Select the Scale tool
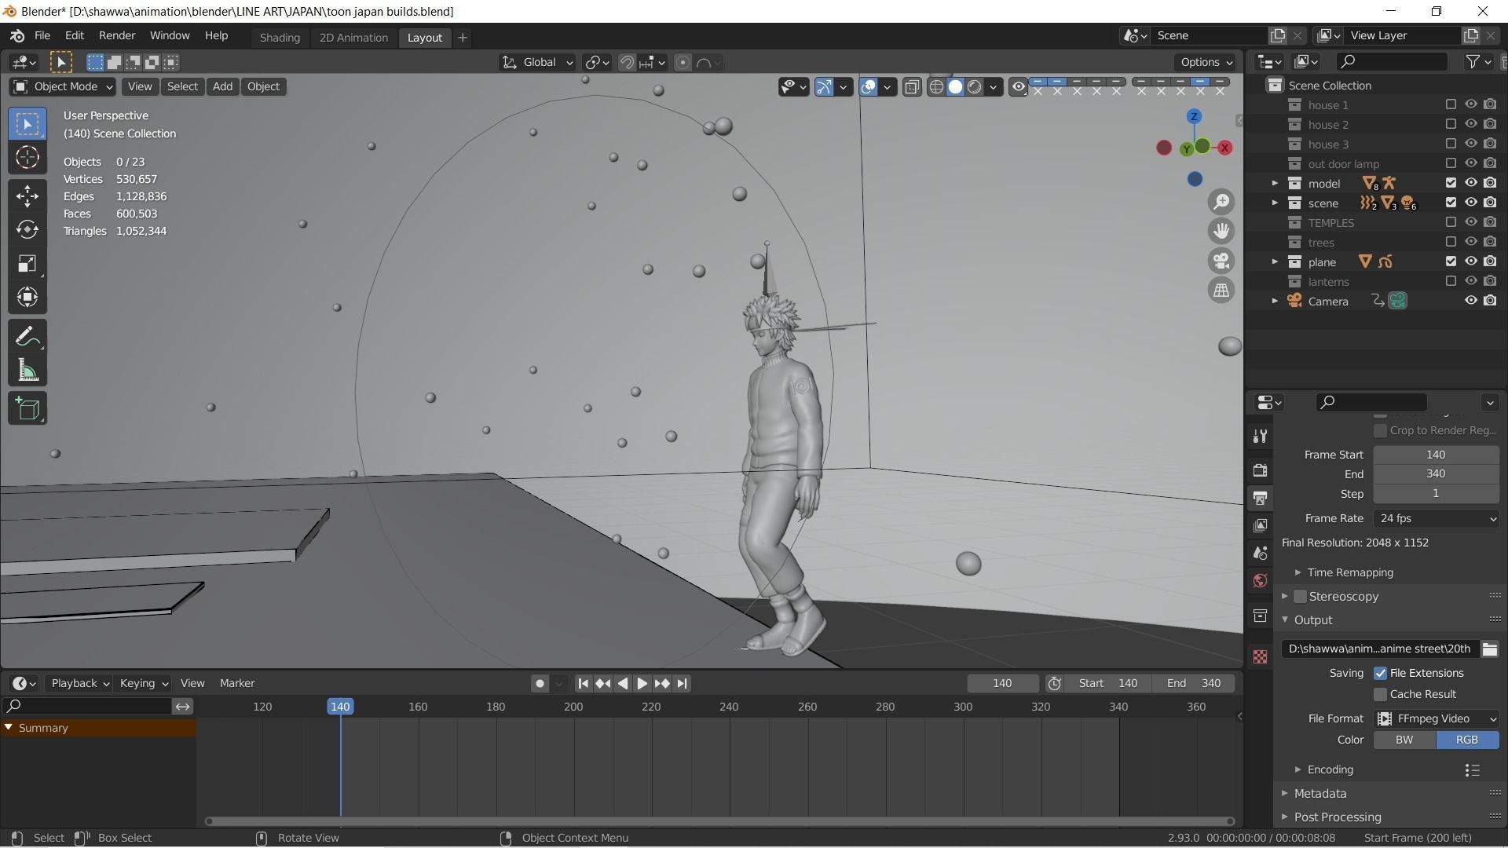Viewport: 1508px width, 848px height. (x=27, y=263)
